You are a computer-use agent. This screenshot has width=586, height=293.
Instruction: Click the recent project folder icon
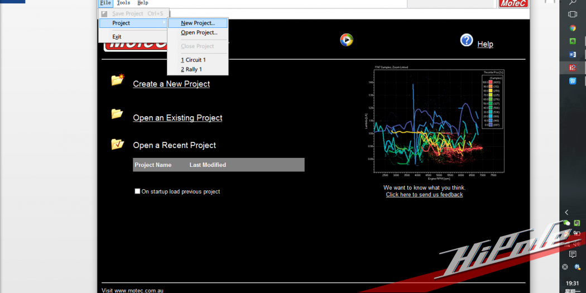pyautogui.click(x=117, y=144)
